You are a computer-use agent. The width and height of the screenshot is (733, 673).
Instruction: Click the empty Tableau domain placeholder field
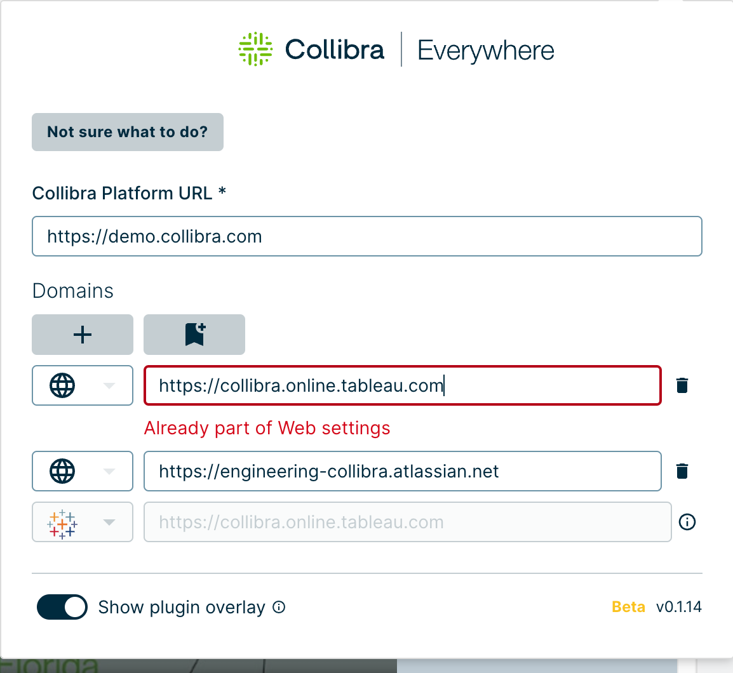[x=407, y=522]
